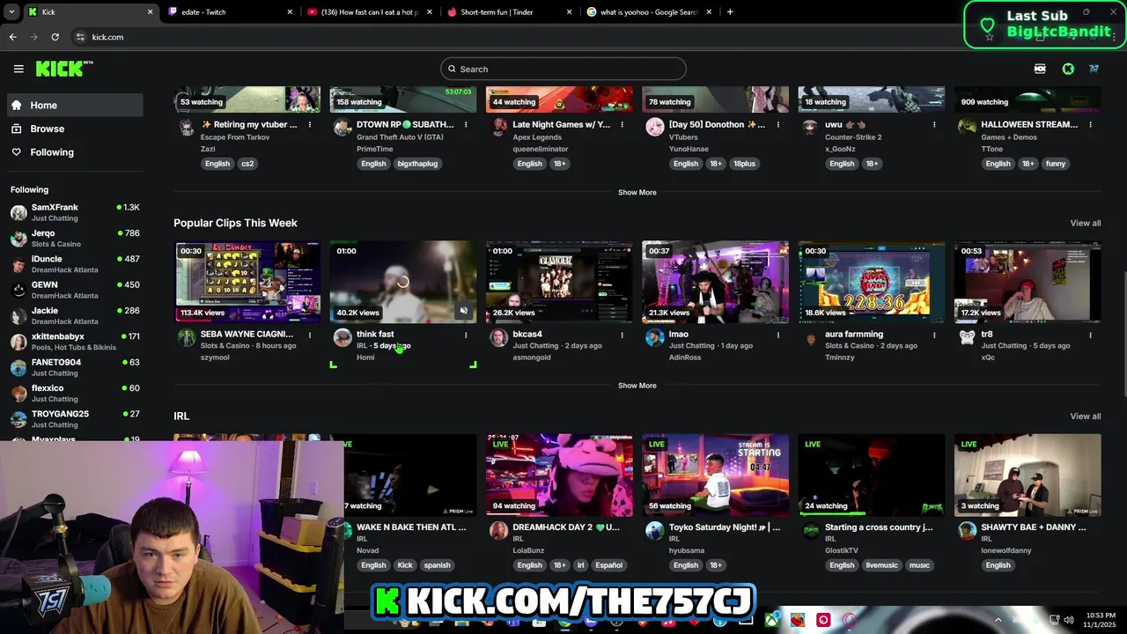This screenshot has height=634, width=1127.
Task: Click View all for Popular Clips
Action: pyautogui.click(x=1085, y=223)
